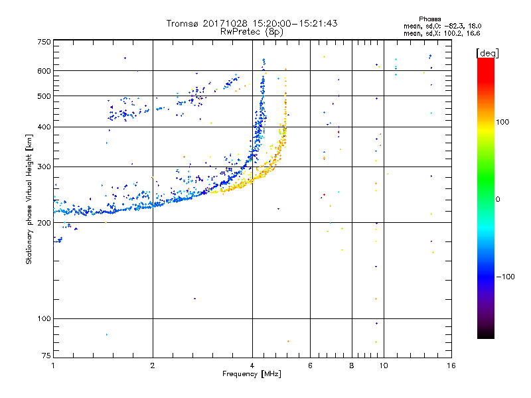The height and width of the screenshot is (398, 531).
Task: Click the '2' frequency tick label
Action: 153,365
